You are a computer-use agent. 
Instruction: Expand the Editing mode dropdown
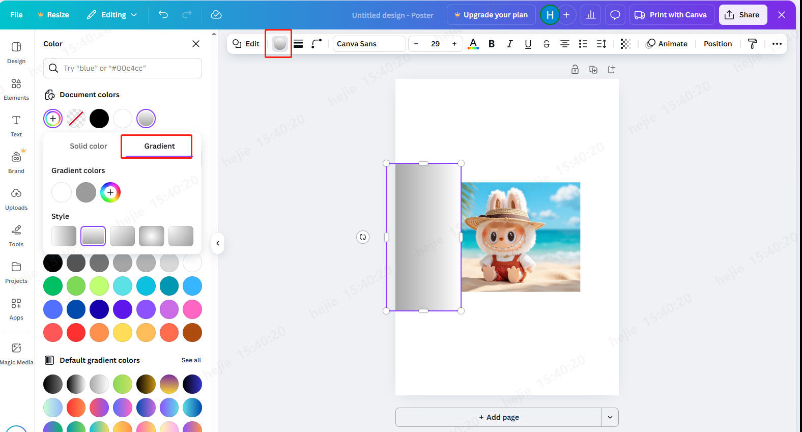[112, 15]
